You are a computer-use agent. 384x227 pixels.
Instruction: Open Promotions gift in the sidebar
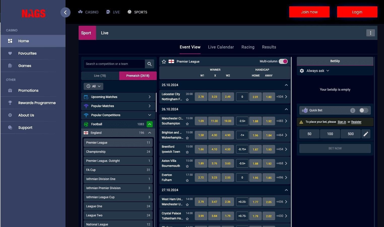coord(33,90)
